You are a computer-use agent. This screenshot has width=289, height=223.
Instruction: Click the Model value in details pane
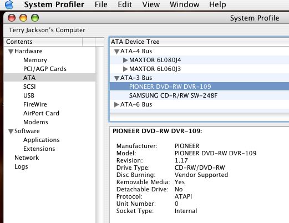(215, 153)
